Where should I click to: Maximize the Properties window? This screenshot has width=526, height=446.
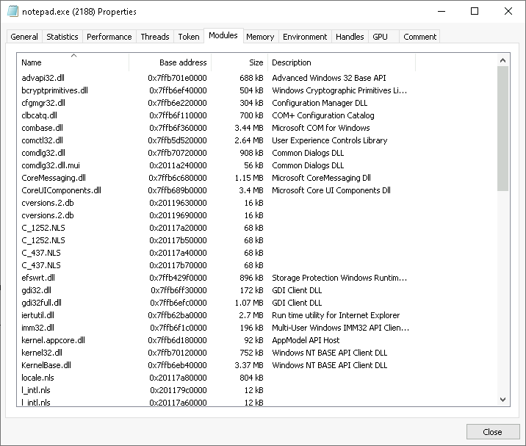pos(475,11)
